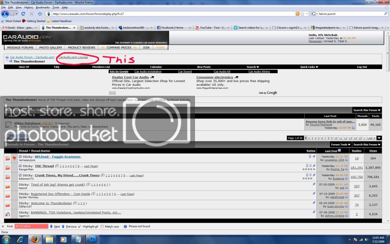Open Search this Forum next to Forum Tools
Viewport: 390px width, 244px height.
tap(367, 144)
